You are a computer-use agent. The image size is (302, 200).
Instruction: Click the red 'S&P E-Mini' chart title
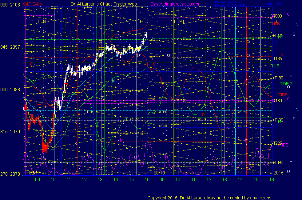click(34, 4)
